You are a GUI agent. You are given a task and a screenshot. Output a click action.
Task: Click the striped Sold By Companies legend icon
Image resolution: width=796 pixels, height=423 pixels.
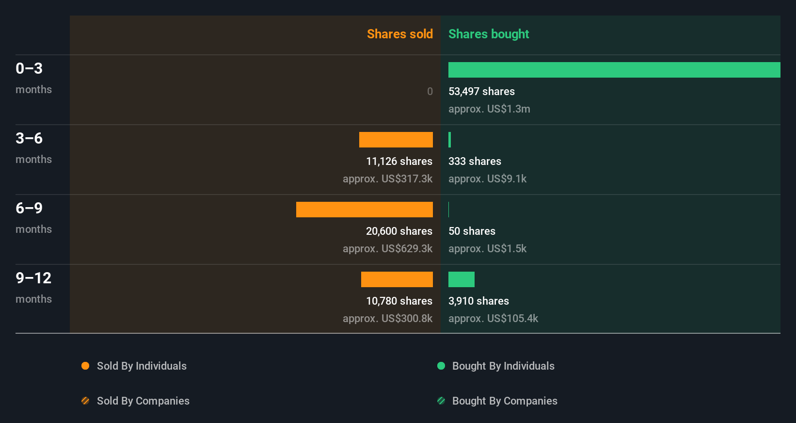pos(85,401)
